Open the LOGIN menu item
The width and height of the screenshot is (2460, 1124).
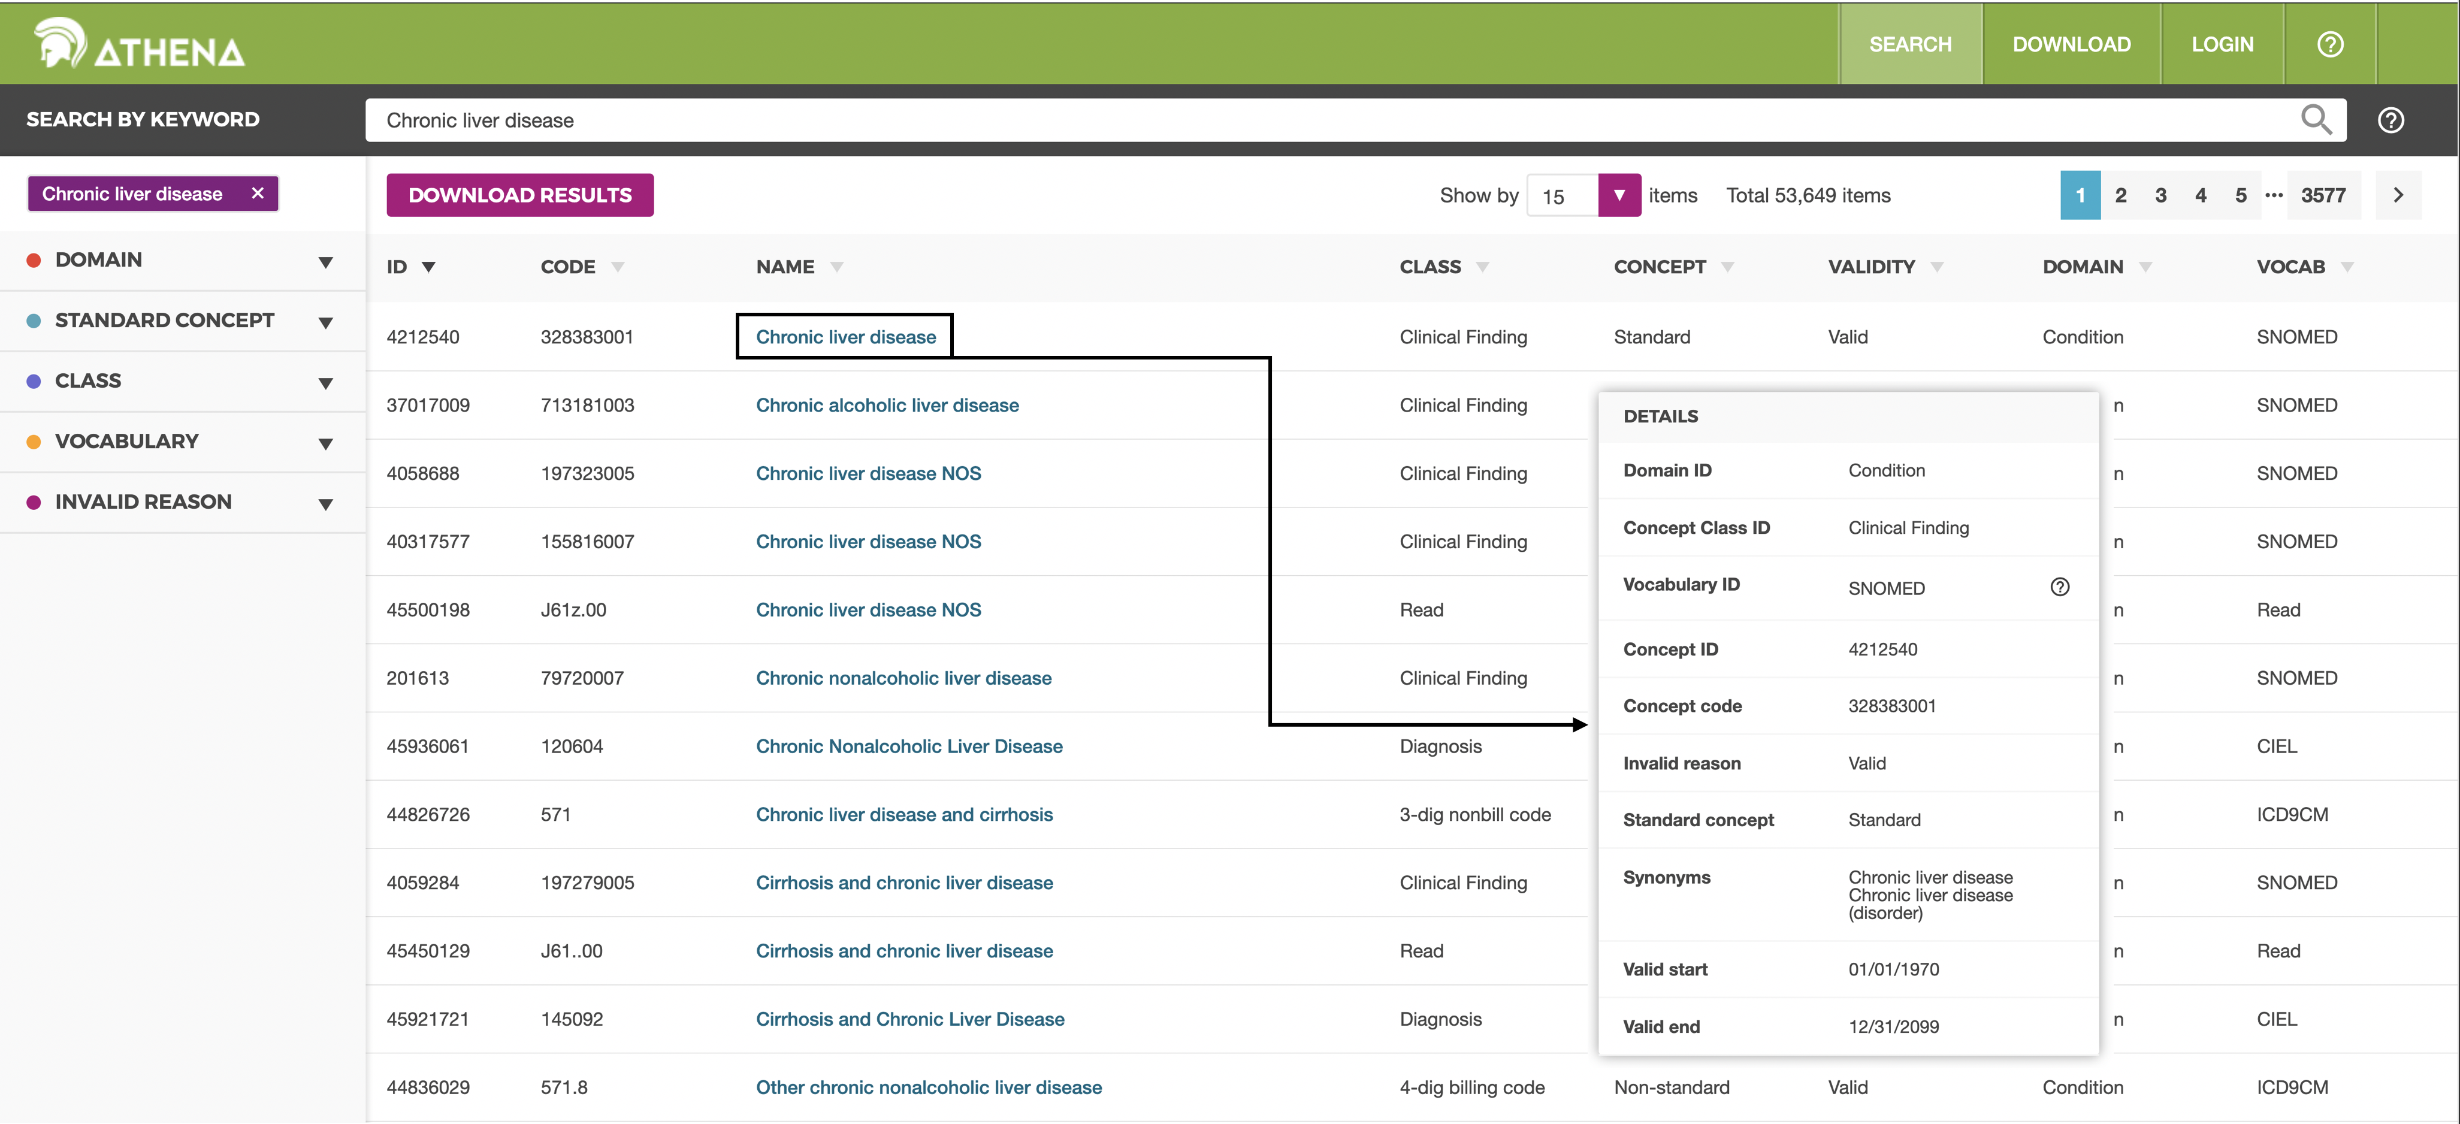tap(2222, 44)
